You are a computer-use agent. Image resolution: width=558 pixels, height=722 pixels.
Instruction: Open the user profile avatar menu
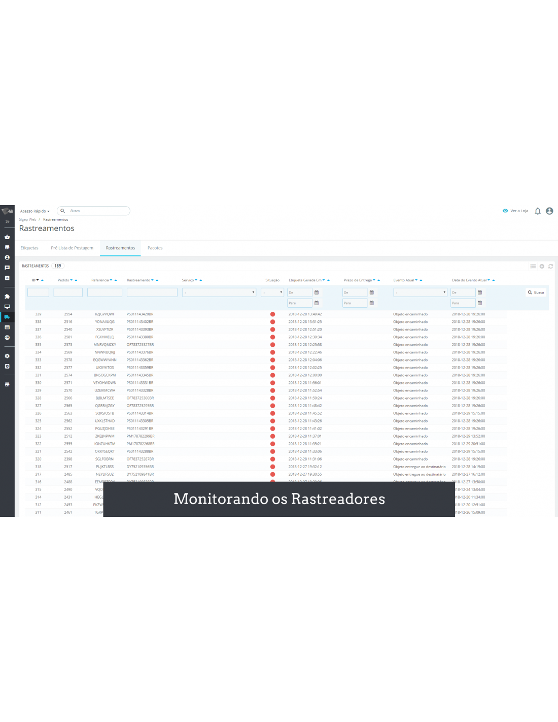click(x=549, y=211)
